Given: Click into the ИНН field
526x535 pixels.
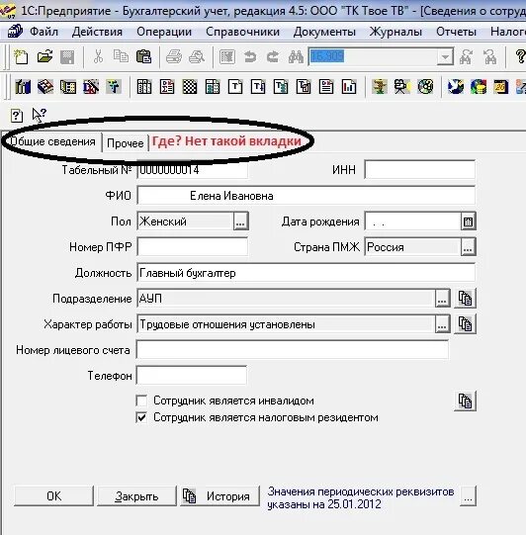Looking at the screenshot, I should coord(419,169).
